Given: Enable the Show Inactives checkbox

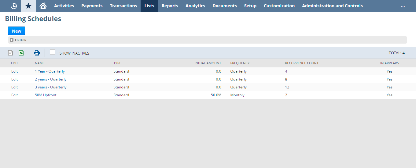Looking at the screenshot, I should 53,52.
